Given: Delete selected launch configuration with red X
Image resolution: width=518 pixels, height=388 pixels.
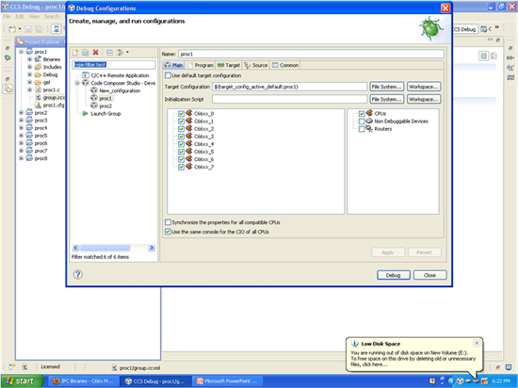Looking at the screenshot, I should pyautogui.click(x=96, y=52).
